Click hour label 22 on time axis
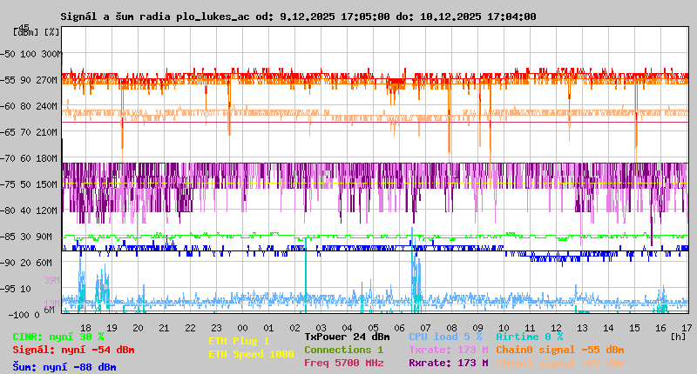Image resolution: width=697 pixels, height=374 pixels. 190,328
